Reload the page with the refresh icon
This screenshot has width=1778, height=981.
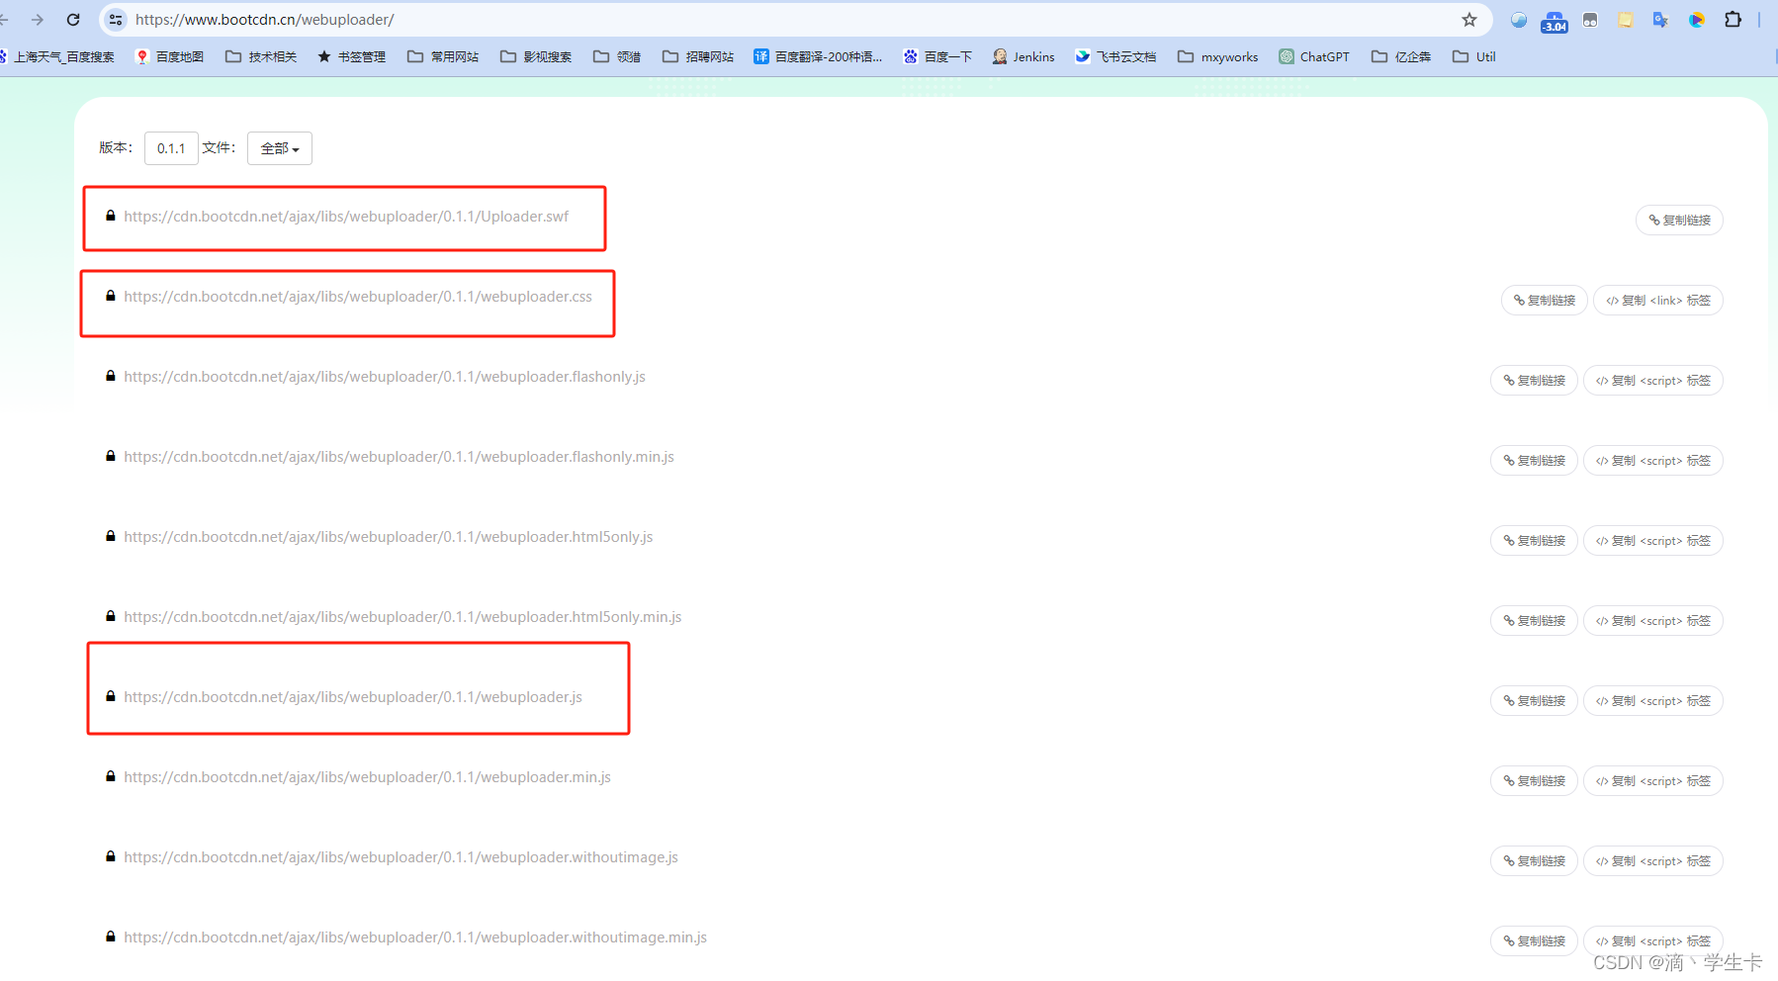pyautogui.click(x=73, y=20)
